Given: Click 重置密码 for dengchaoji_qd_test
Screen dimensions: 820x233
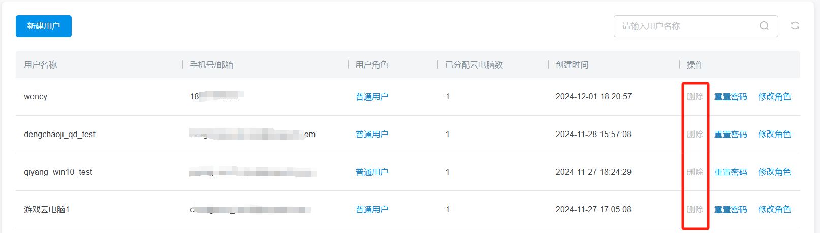Looking at the screenshot, I should coord(731,134).
